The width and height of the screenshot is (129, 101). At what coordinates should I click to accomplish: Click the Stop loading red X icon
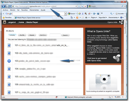tap(85, 6)
